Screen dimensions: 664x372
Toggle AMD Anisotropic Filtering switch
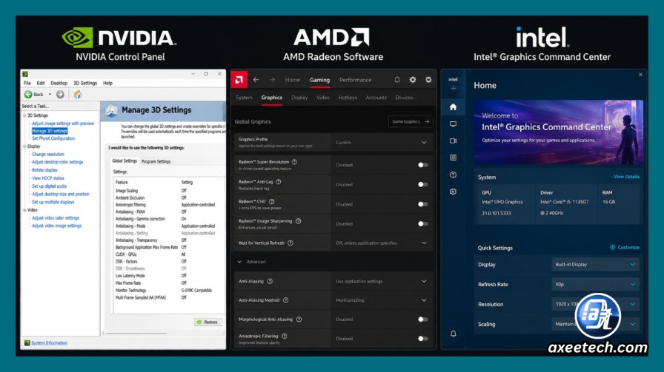coord(422,339)
